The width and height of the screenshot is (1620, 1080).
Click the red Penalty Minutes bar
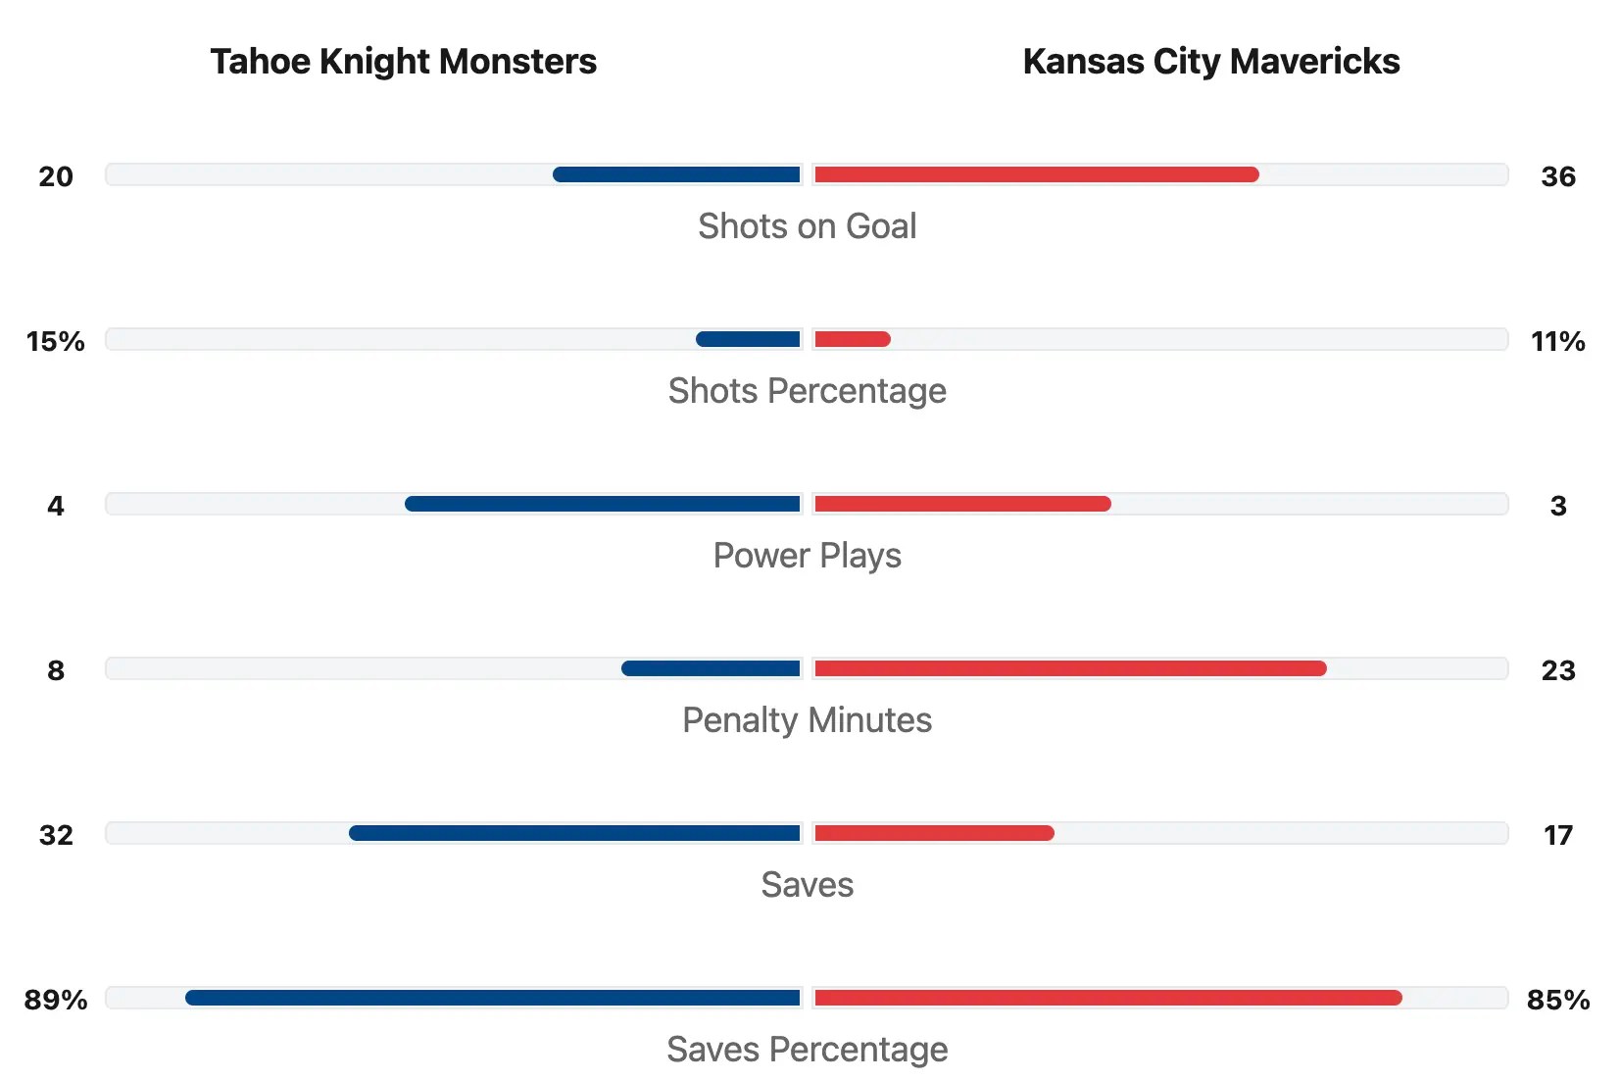pos(1070,669)
